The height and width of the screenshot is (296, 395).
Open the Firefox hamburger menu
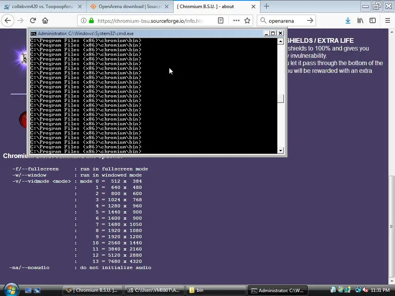pyautogui.click(x=388, y=21)
